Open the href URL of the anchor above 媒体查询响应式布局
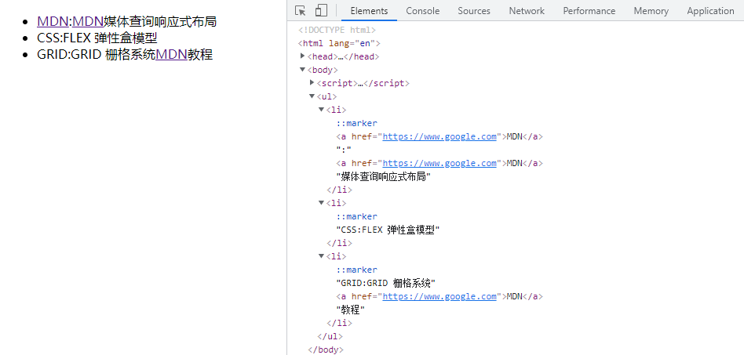 tap(439, 163)
